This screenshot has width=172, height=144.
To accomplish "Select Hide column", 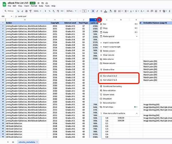I will point(119,59).
